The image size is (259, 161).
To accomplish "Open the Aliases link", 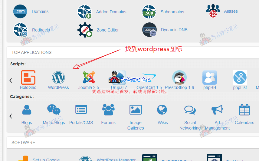I will 231,11.
